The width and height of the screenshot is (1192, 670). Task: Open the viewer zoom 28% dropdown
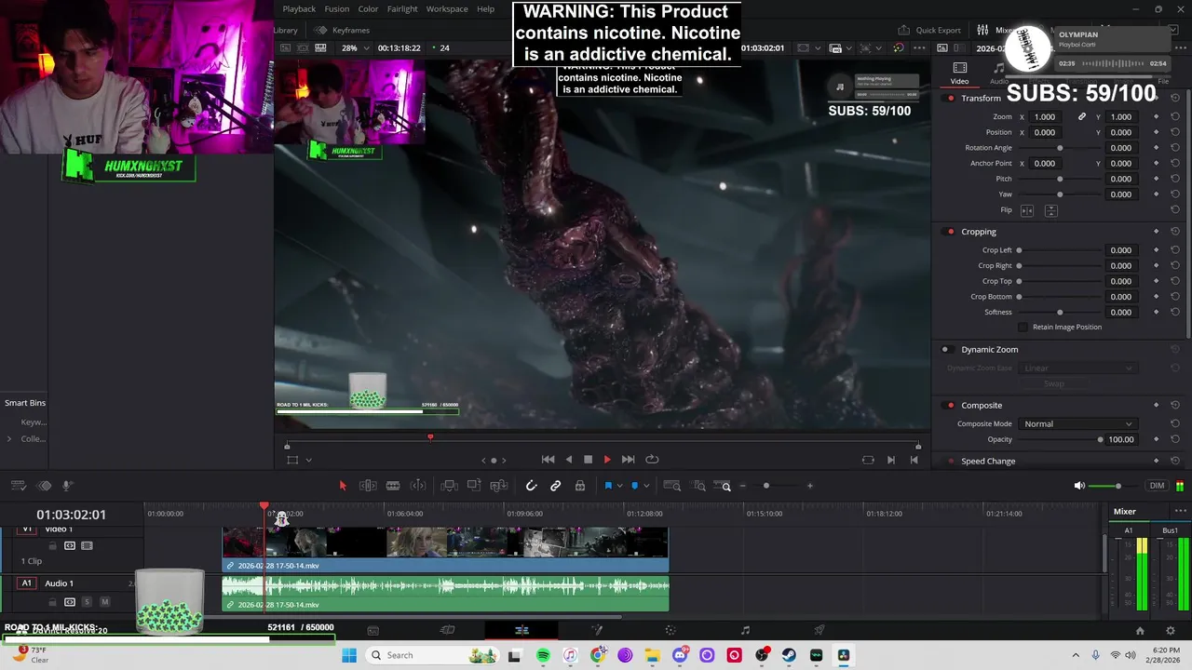point(355,47)
